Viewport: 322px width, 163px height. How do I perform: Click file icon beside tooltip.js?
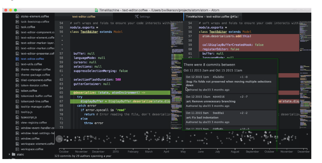click(x=17, y=112)
